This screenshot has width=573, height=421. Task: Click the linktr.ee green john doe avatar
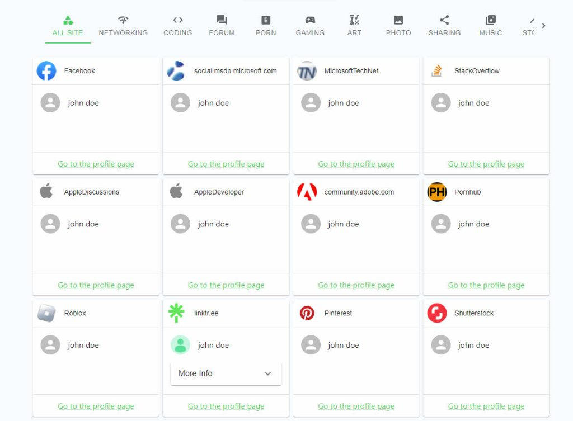(x=181, y=345)
